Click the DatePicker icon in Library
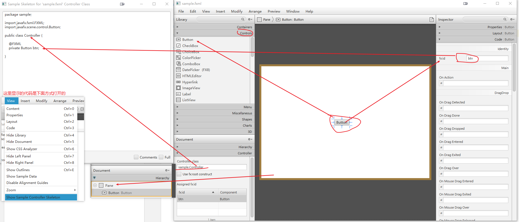 pyautogui.click(x=178, y=70)
